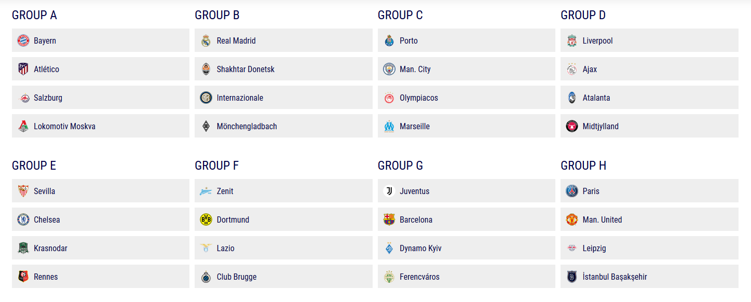The width and height of the screenshot is (751, 302).
Task: Click the Internazionale crest icon
Action: (x=206, y=98)
